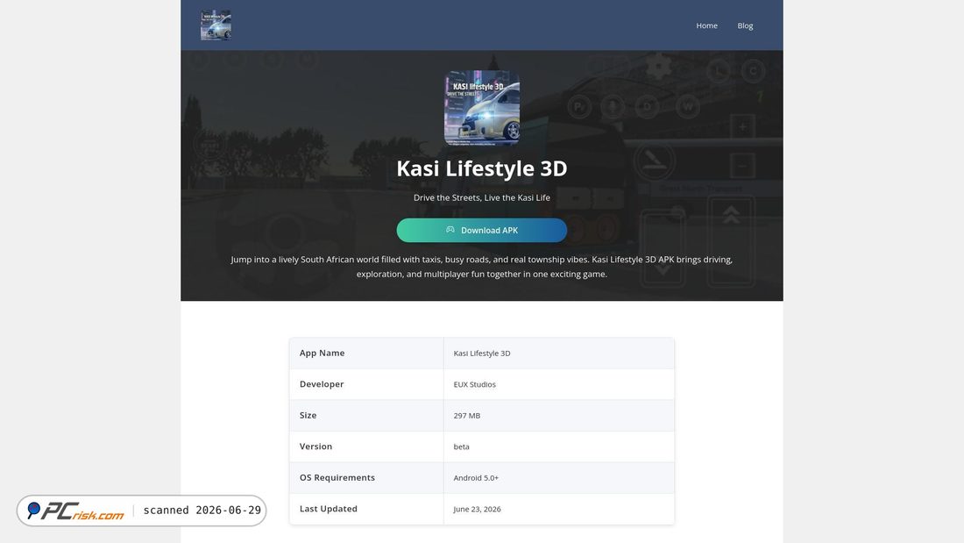Click the gamepad icon on Download button
Viewport: 964px width, 543px height.
tap(450, 230)
